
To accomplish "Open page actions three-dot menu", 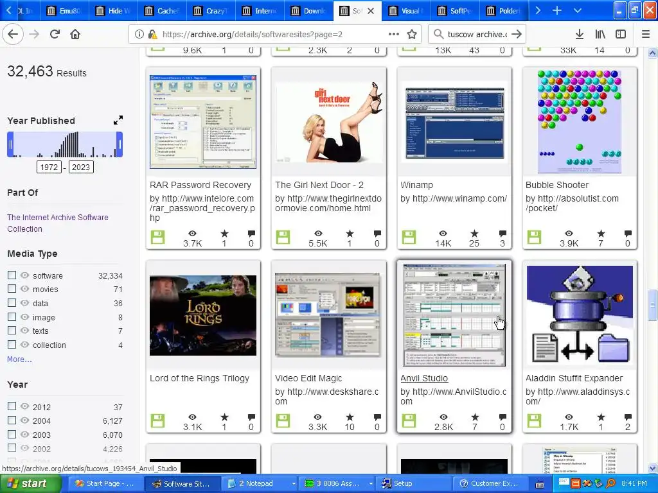I will coord(394,35).
